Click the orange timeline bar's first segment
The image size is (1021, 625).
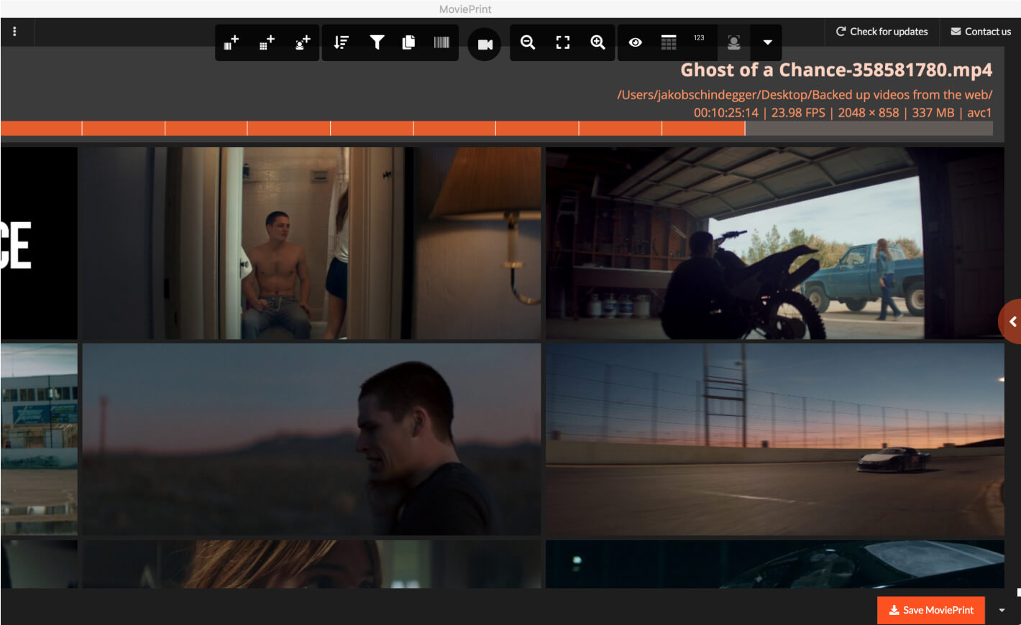click(x=41, y=128)
